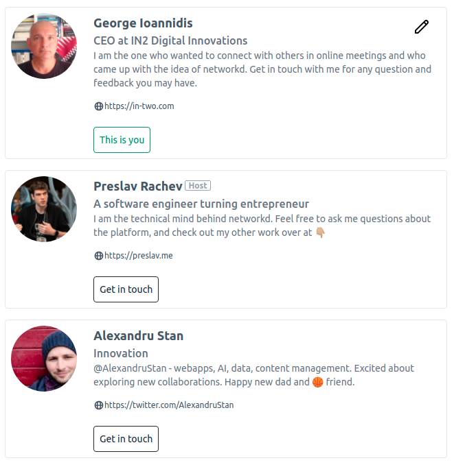Click the Preslav Rachev name heading

tap(137, 187)
